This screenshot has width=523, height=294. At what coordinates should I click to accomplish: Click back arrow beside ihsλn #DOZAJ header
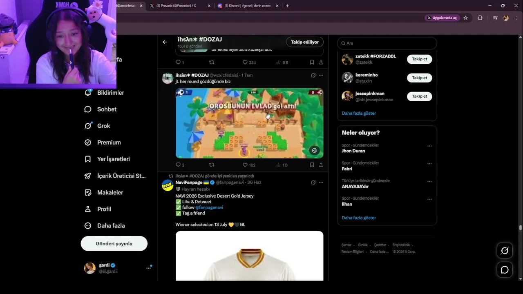click(165, 42)
